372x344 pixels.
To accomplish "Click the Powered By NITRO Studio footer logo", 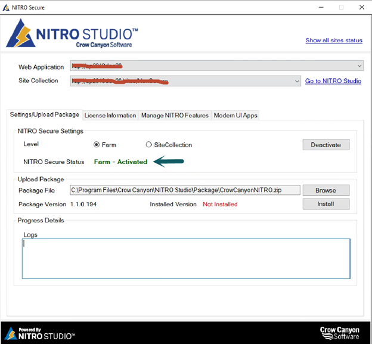I will (x=39, y=333).
